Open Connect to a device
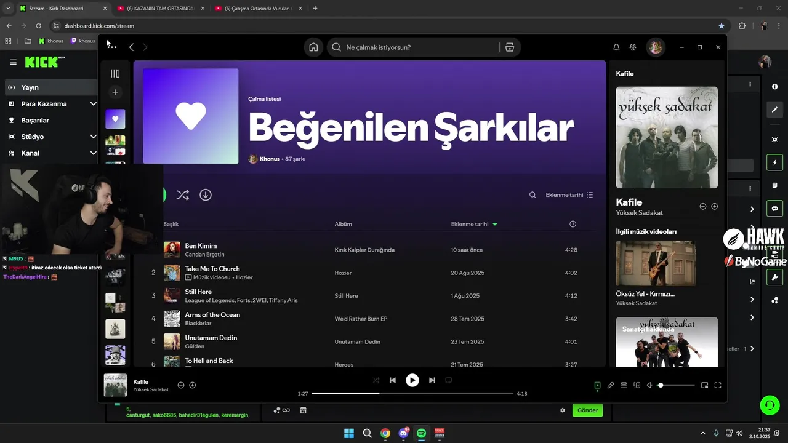This screenshot has height=443, width=788. [x=637, y=385]
